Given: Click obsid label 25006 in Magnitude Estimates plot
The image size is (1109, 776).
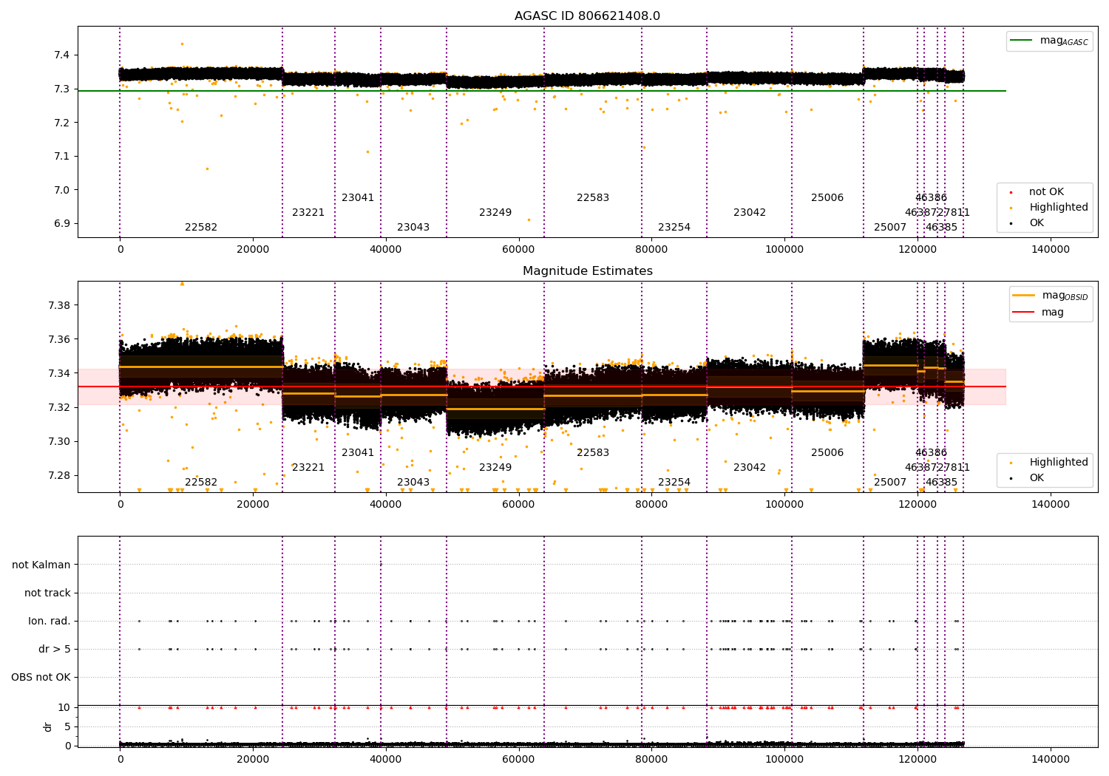Looking at the screenshot, I should pos(827,453).
